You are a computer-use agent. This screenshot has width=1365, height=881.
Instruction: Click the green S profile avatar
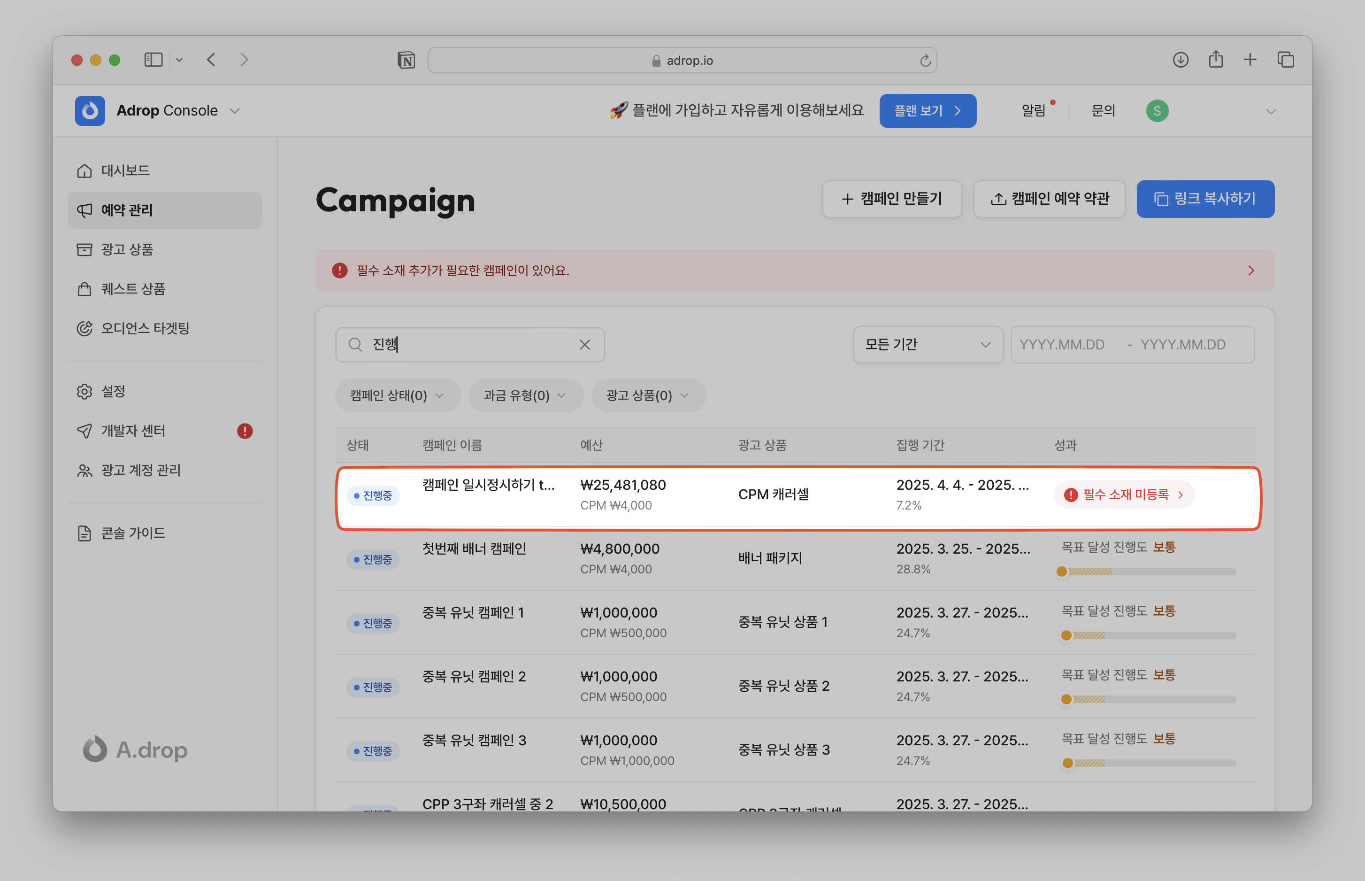(1157, 110)
